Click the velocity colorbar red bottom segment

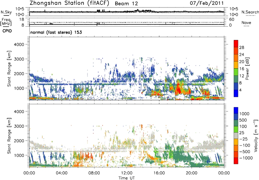tap(236, 161)
